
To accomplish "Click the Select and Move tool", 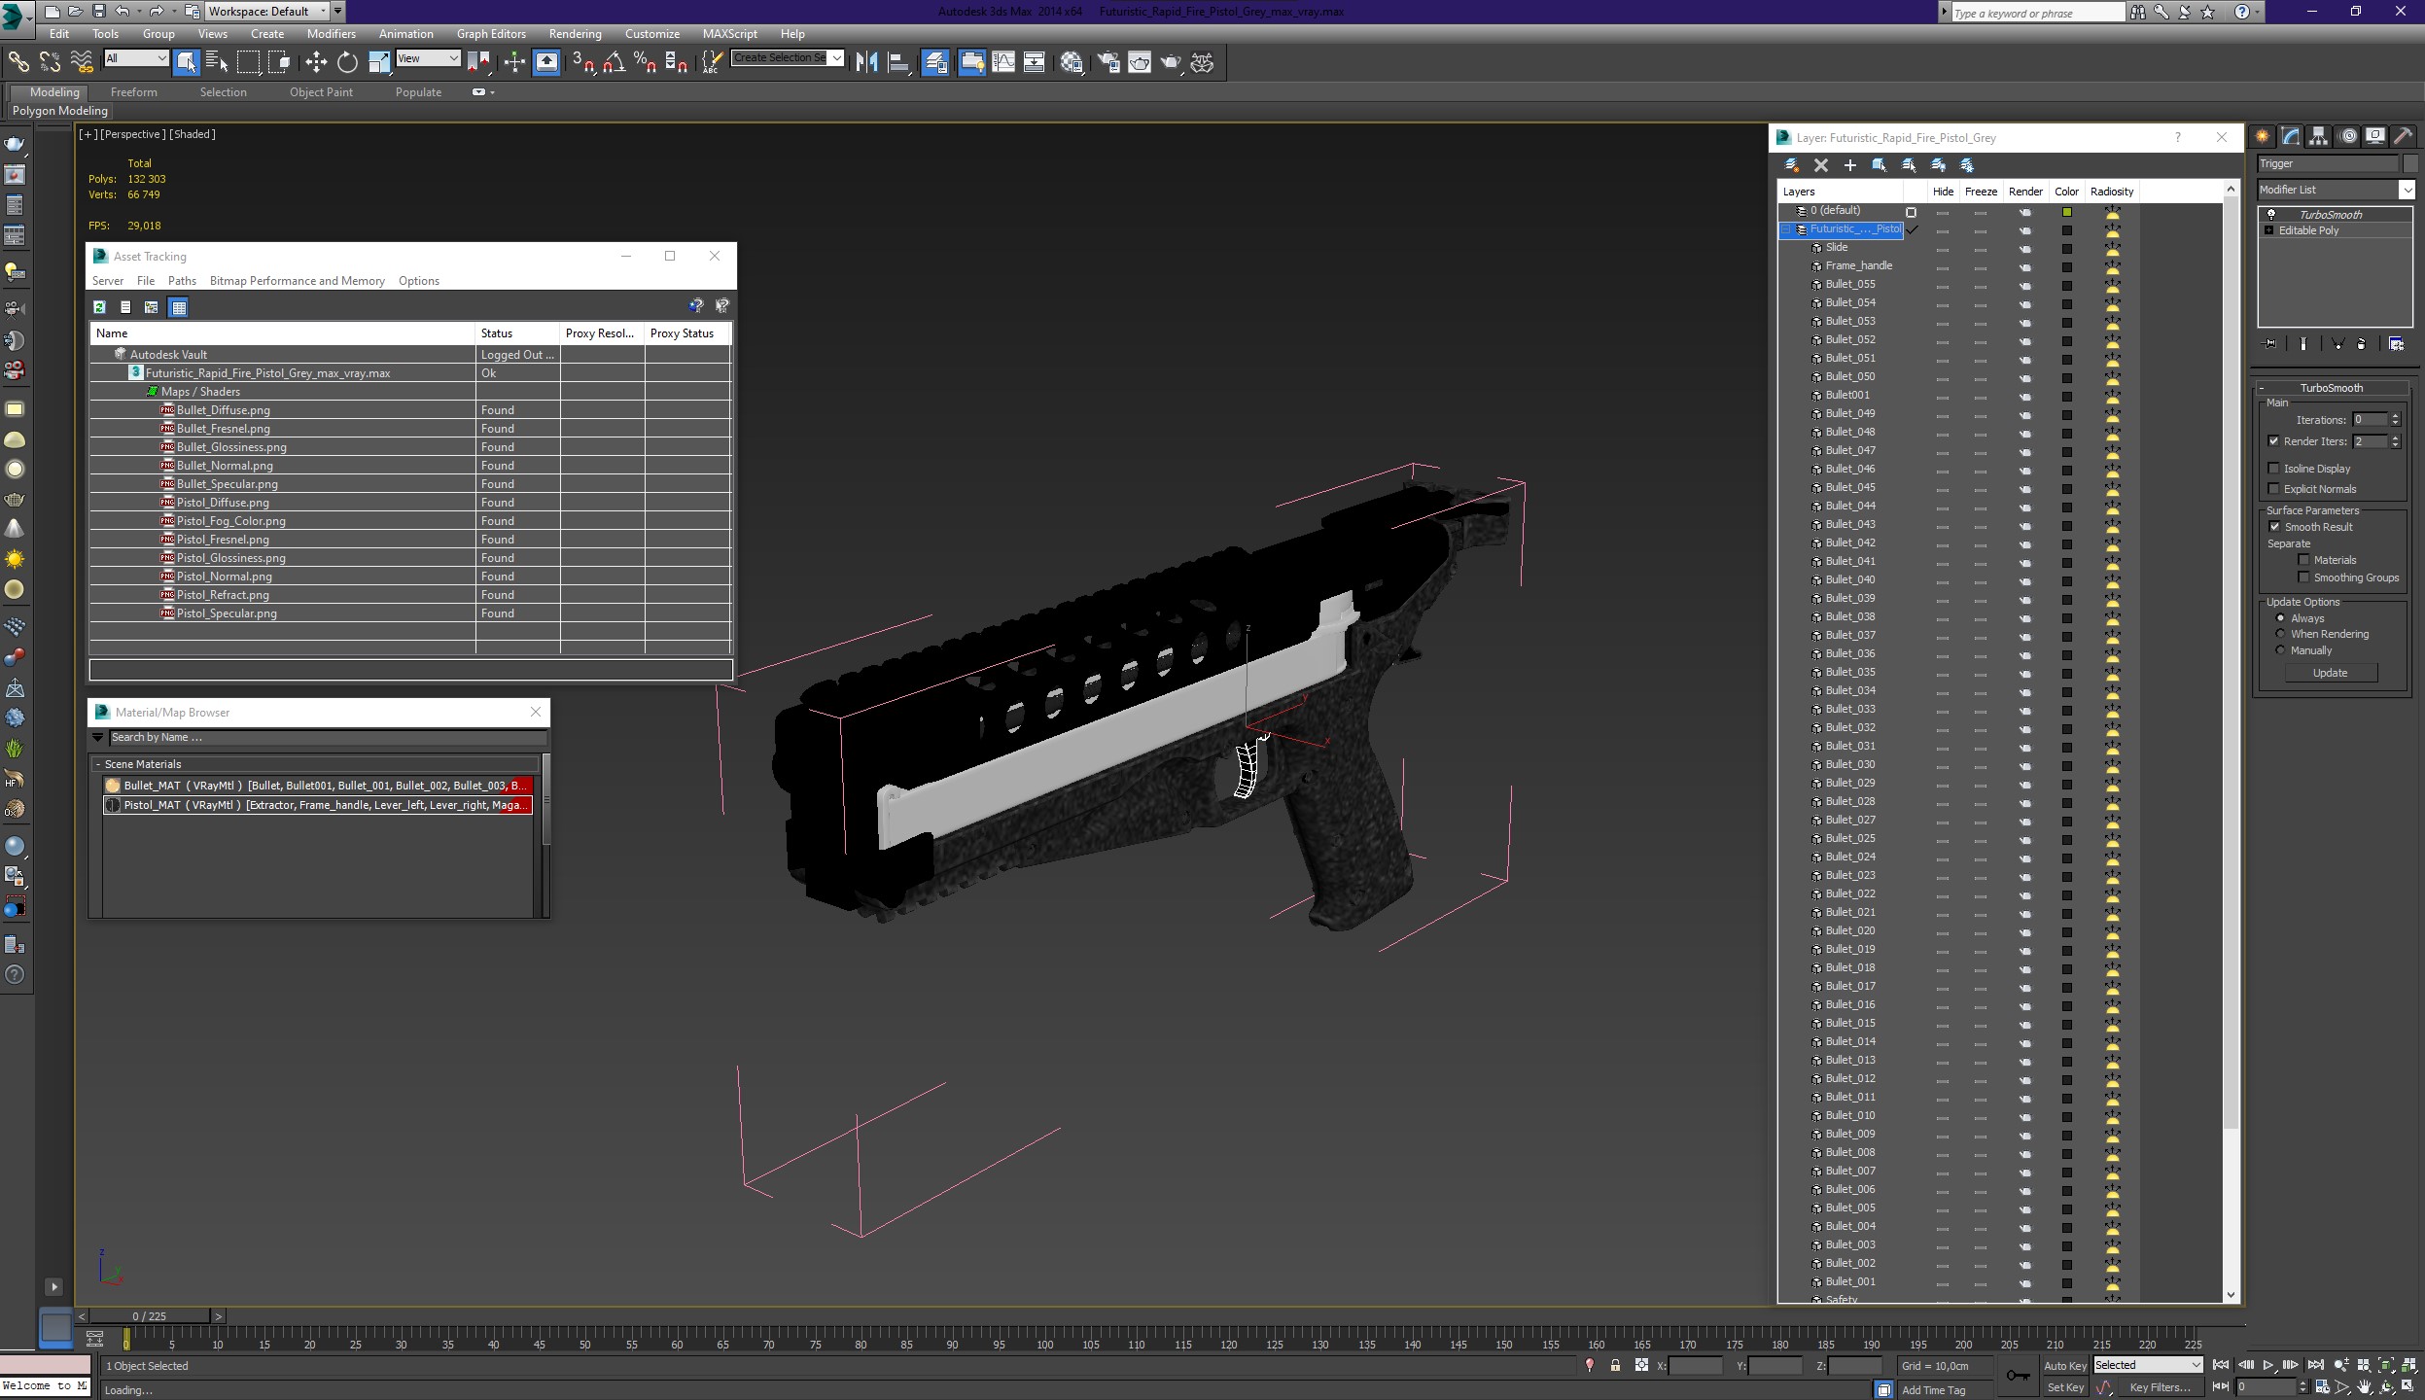I will [313, 63].
